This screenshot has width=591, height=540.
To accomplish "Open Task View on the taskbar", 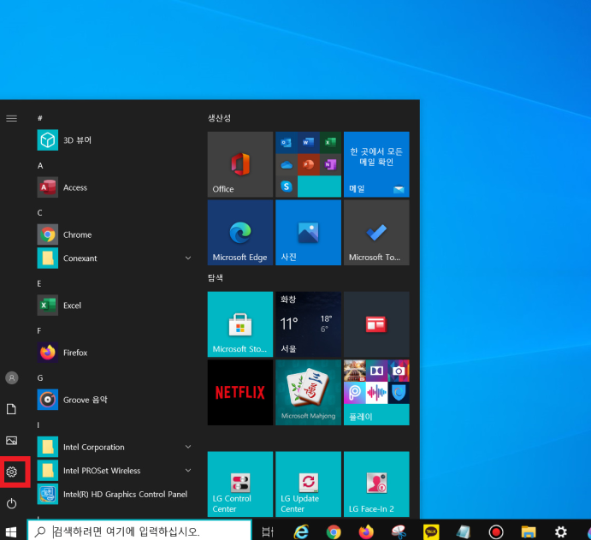I will coord(268,531).
